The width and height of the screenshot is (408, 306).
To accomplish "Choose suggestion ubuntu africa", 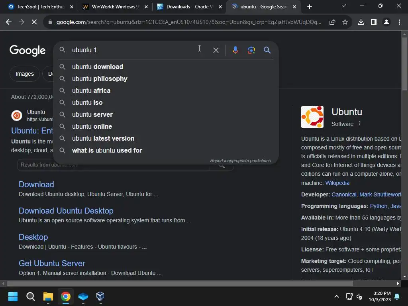I will [x=166, y=90].
